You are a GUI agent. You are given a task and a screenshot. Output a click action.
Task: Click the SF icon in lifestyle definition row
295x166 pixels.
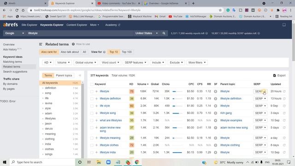coord(216,99)
